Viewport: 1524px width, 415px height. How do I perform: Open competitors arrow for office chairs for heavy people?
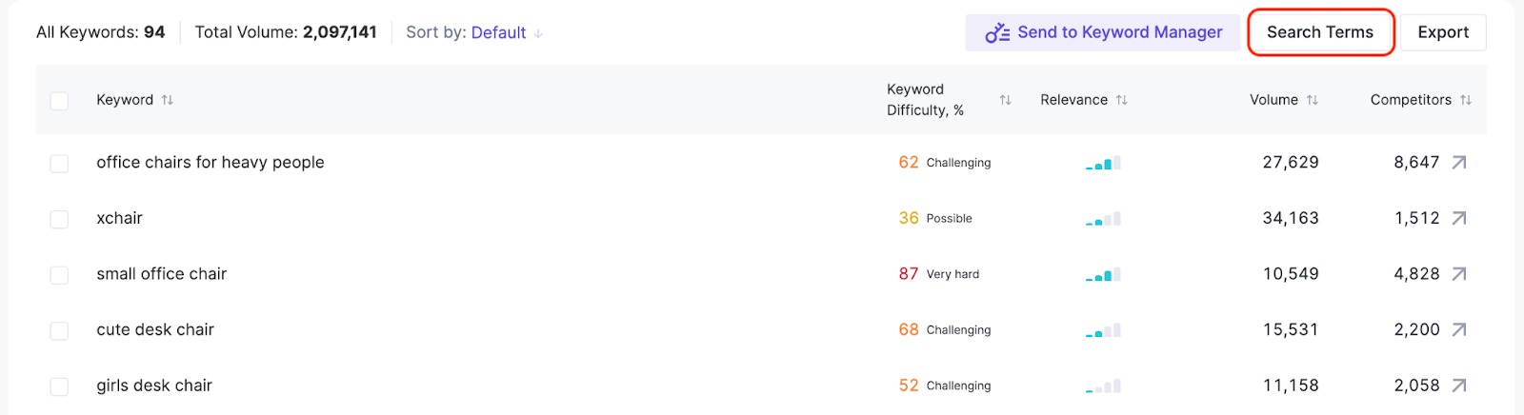tap(1458, 163)
